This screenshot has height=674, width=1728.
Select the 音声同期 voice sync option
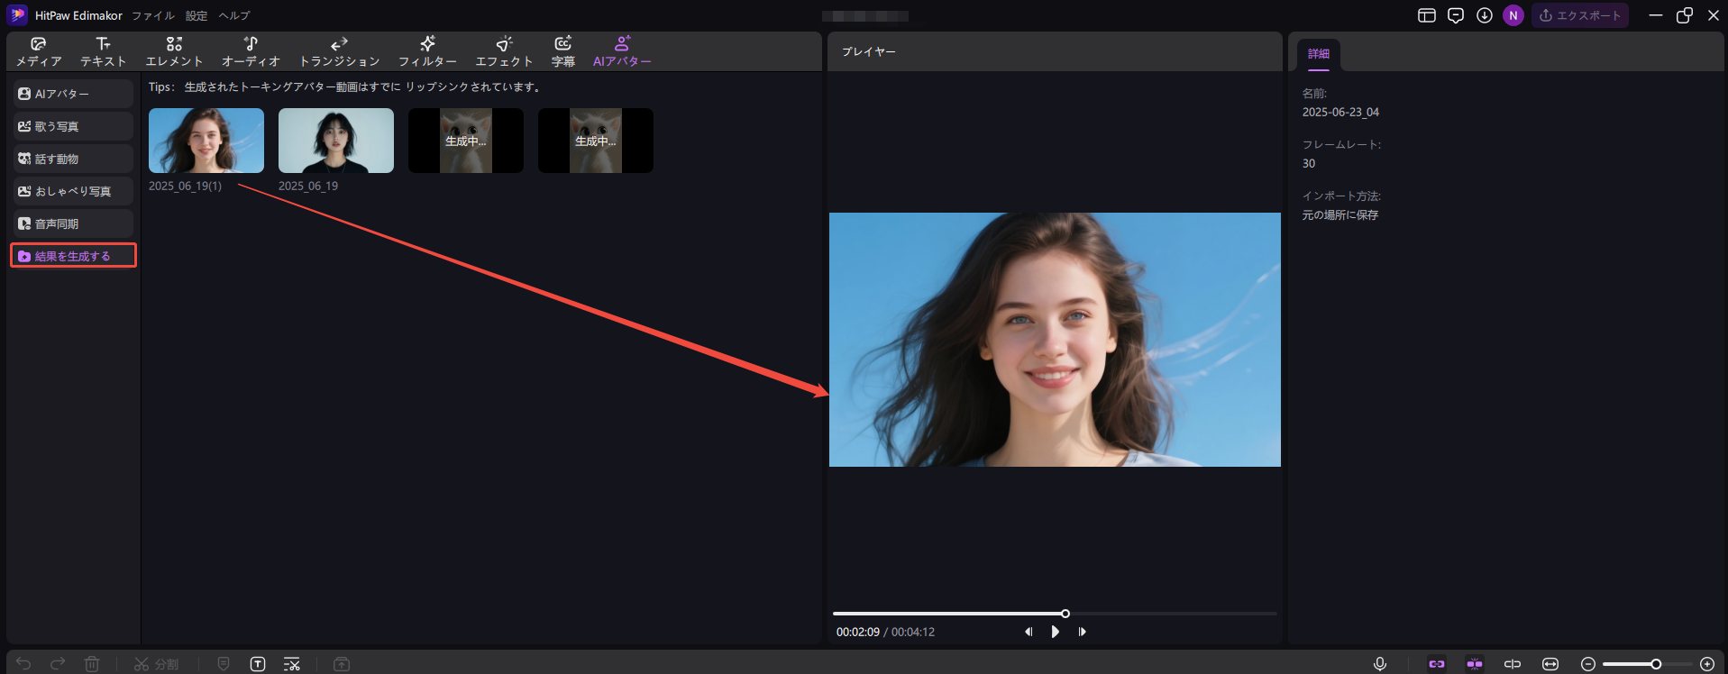tap(72, 223)
